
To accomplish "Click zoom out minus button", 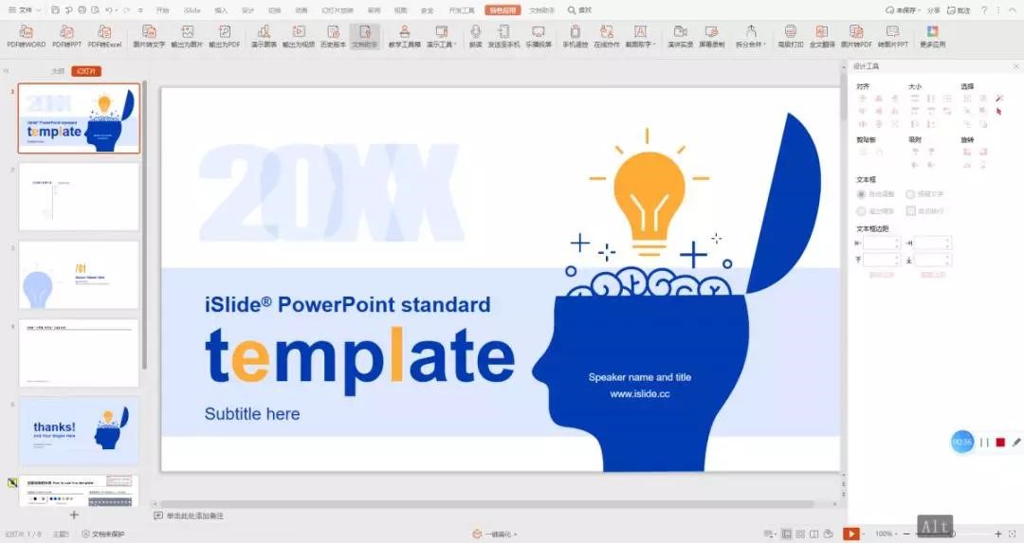I will (x=906, y=534).
